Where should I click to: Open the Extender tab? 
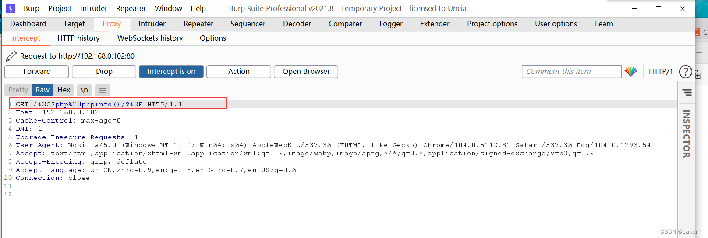click(435, 24)
